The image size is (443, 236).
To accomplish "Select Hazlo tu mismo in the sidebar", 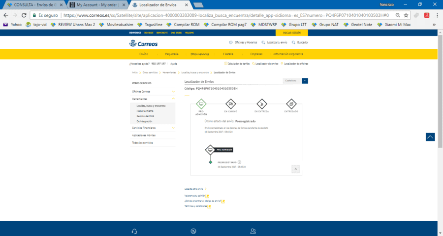I will coord(145,111).
